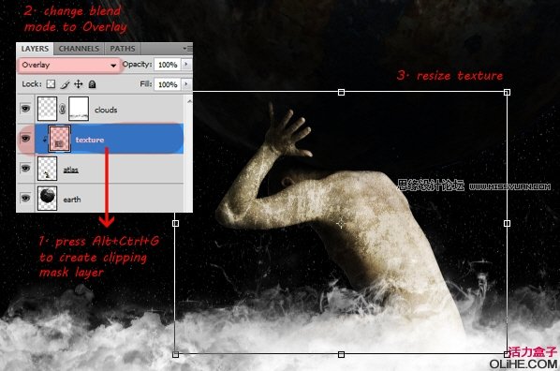The width and height of the screenshot is (560, 371).
Task: Switch to the Channels tab
Action: pos(79,49)
